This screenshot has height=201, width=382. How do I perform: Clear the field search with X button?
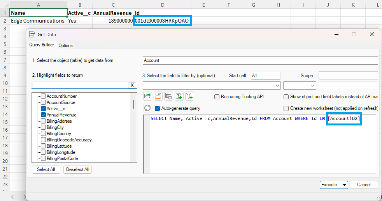[x=132, y=85]
